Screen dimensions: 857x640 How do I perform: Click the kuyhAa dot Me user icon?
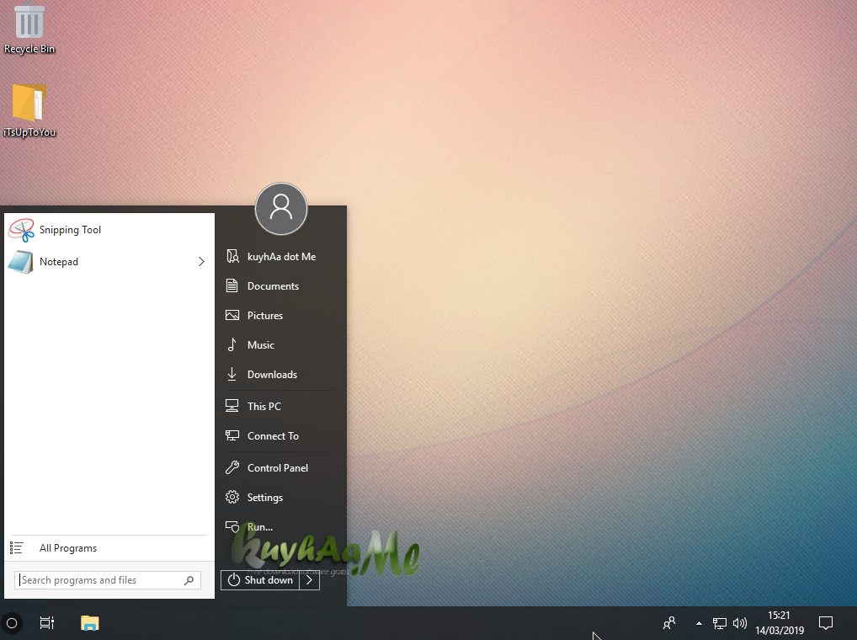click(x=233, y=256)
